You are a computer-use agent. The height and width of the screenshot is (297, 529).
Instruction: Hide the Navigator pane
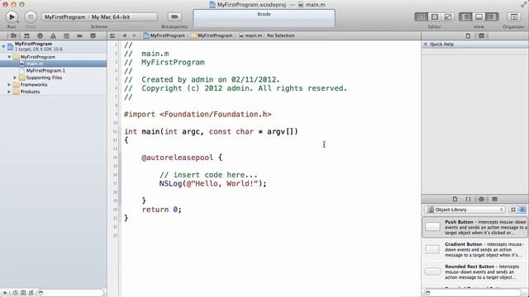click(x=465, y=16)
